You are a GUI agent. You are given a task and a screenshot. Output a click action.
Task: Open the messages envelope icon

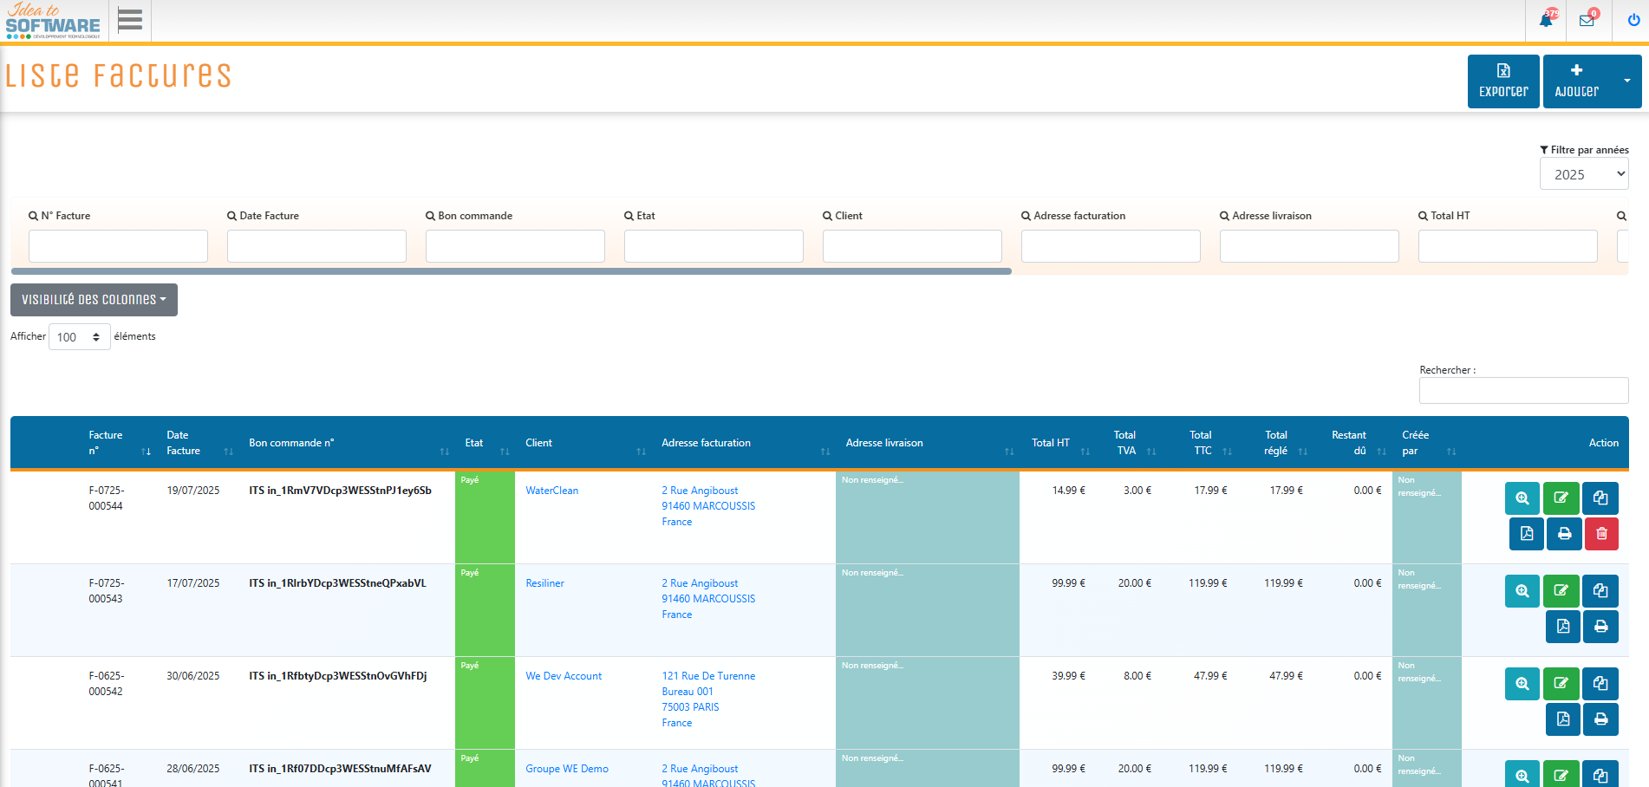click(1587, 20)
